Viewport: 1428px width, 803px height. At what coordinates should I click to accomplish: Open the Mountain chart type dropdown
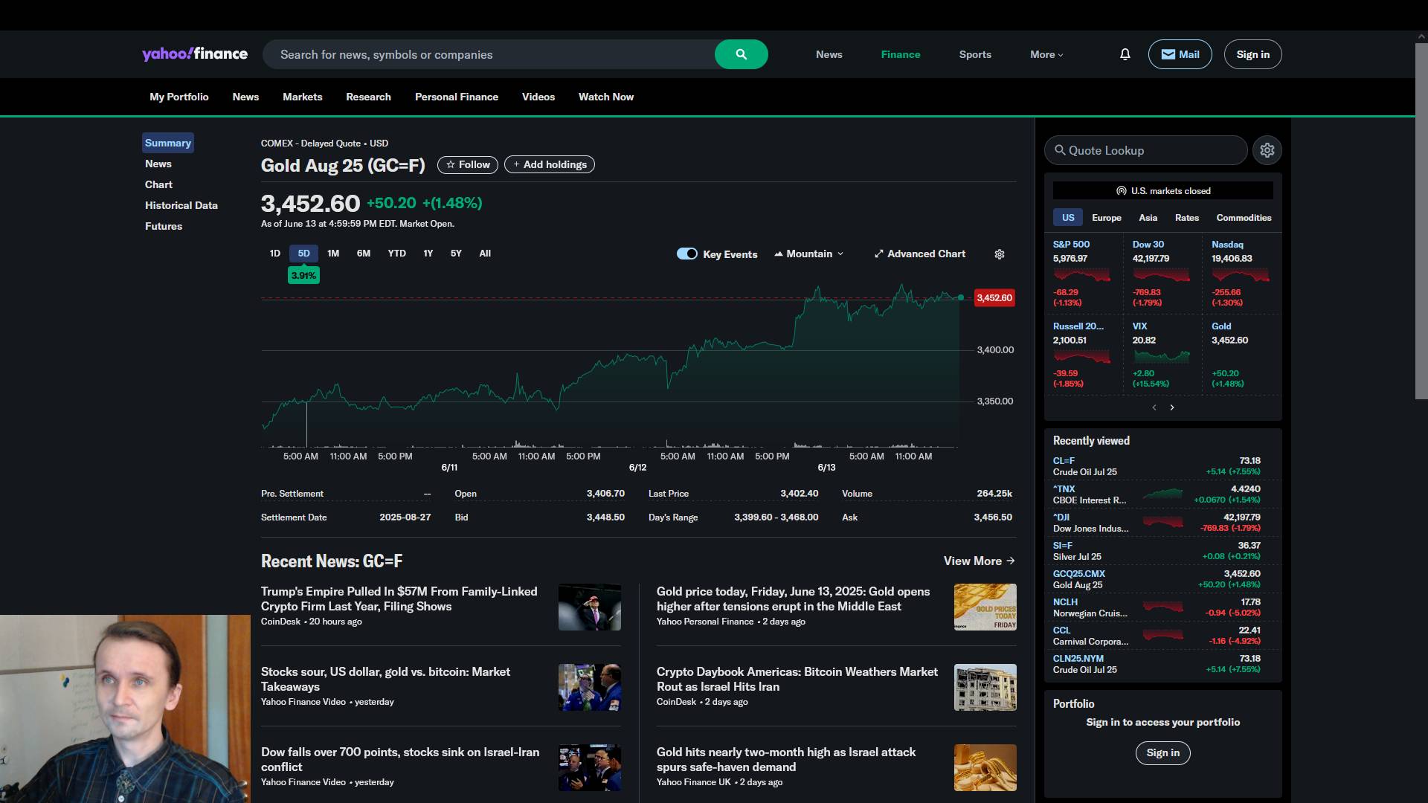click(809, 254)
